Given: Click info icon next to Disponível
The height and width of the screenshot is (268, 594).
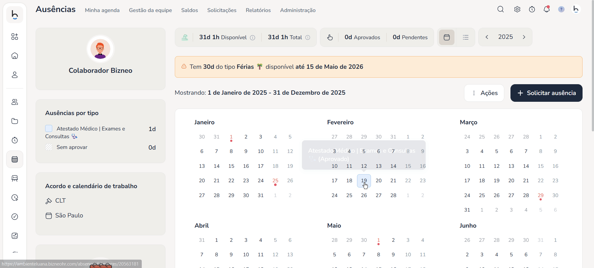Looking at the screenshot, I should (252, 38).
